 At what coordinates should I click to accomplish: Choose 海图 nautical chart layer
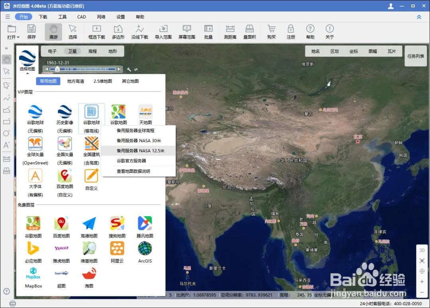pos(89,277)
